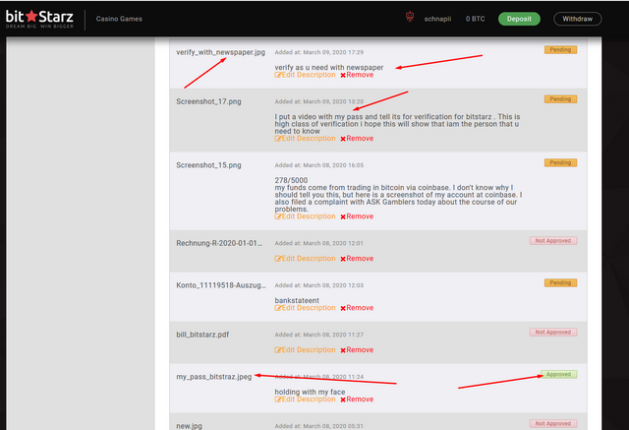The height and width of the screenshot is (430, 629).
Task: Click the new.jpg file name
Action: 190,426
